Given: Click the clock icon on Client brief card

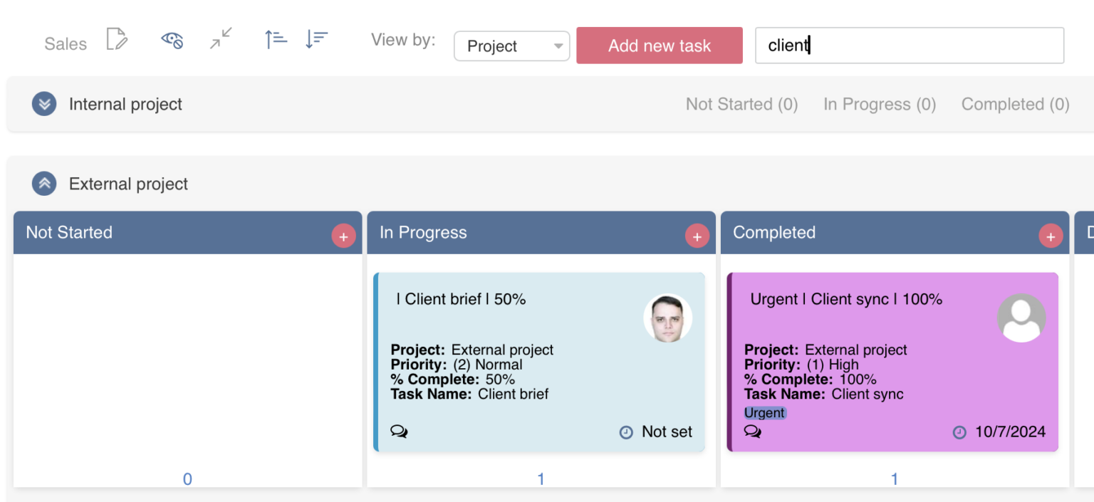Looking at the screenshot, I should coord(626,432).
